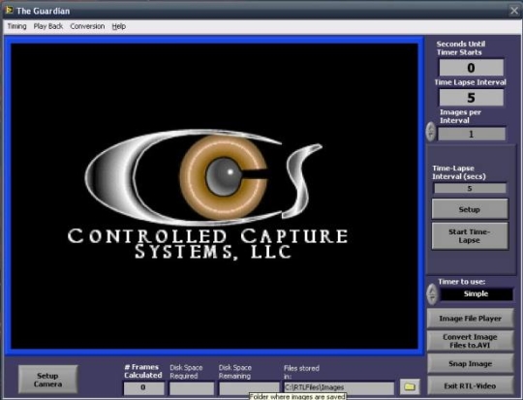Click the 'Seconds Until Timer Starts' label
Screen dimensions: 523x400
tap(461, 48)
